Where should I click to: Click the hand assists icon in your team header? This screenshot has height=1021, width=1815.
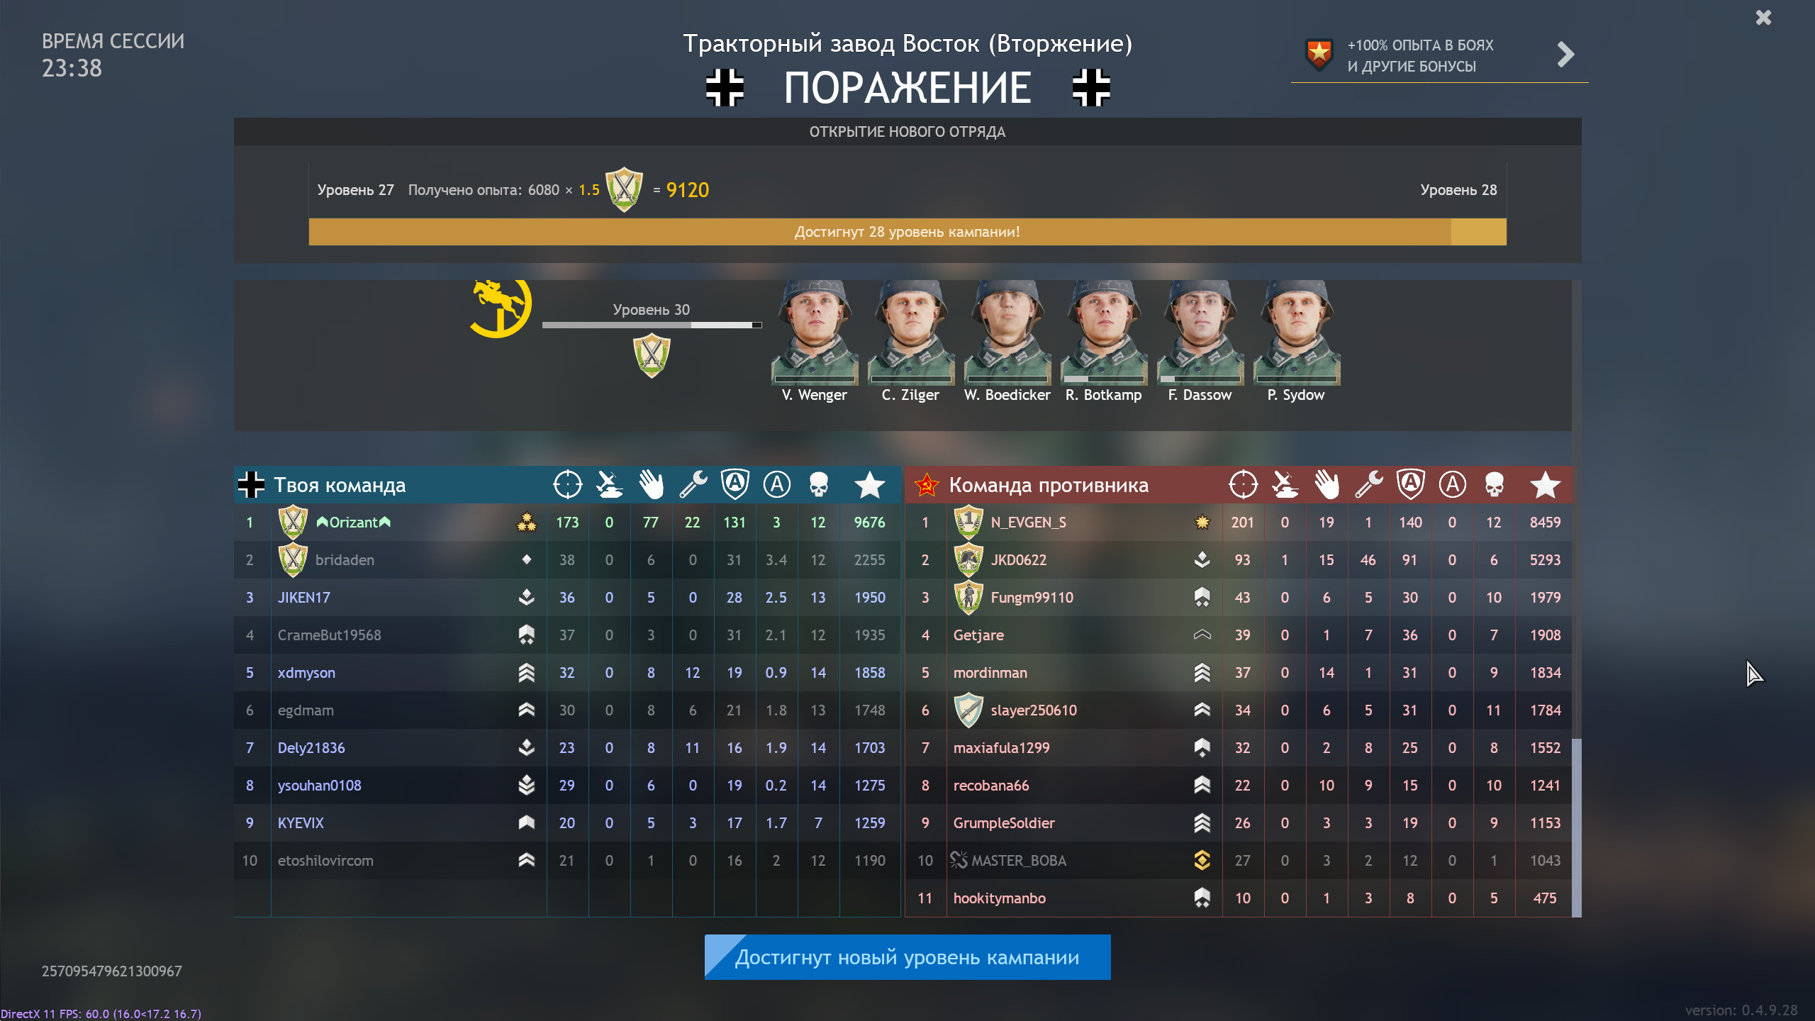pyautogui.click(x=651, y=485)
